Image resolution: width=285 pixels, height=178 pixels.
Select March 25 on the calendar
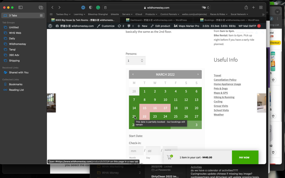click(x=176, y=117)
